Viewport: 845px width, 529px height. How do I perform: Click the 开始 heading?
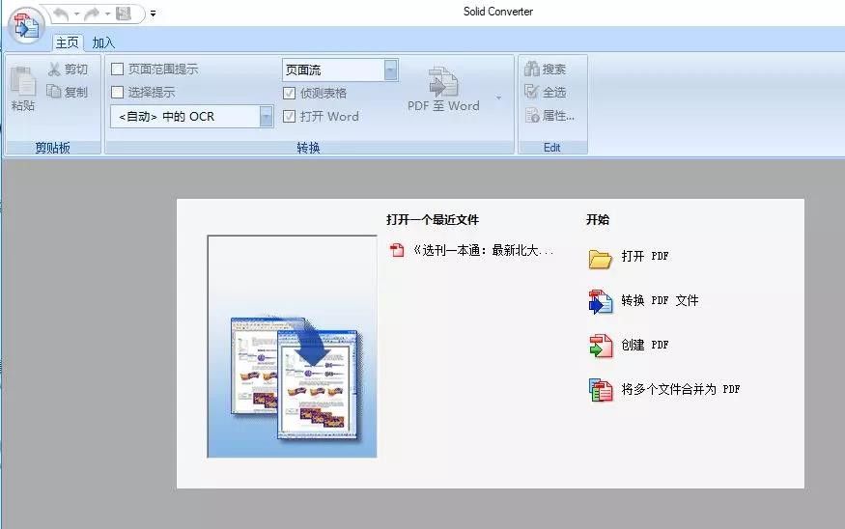[598, 220]
